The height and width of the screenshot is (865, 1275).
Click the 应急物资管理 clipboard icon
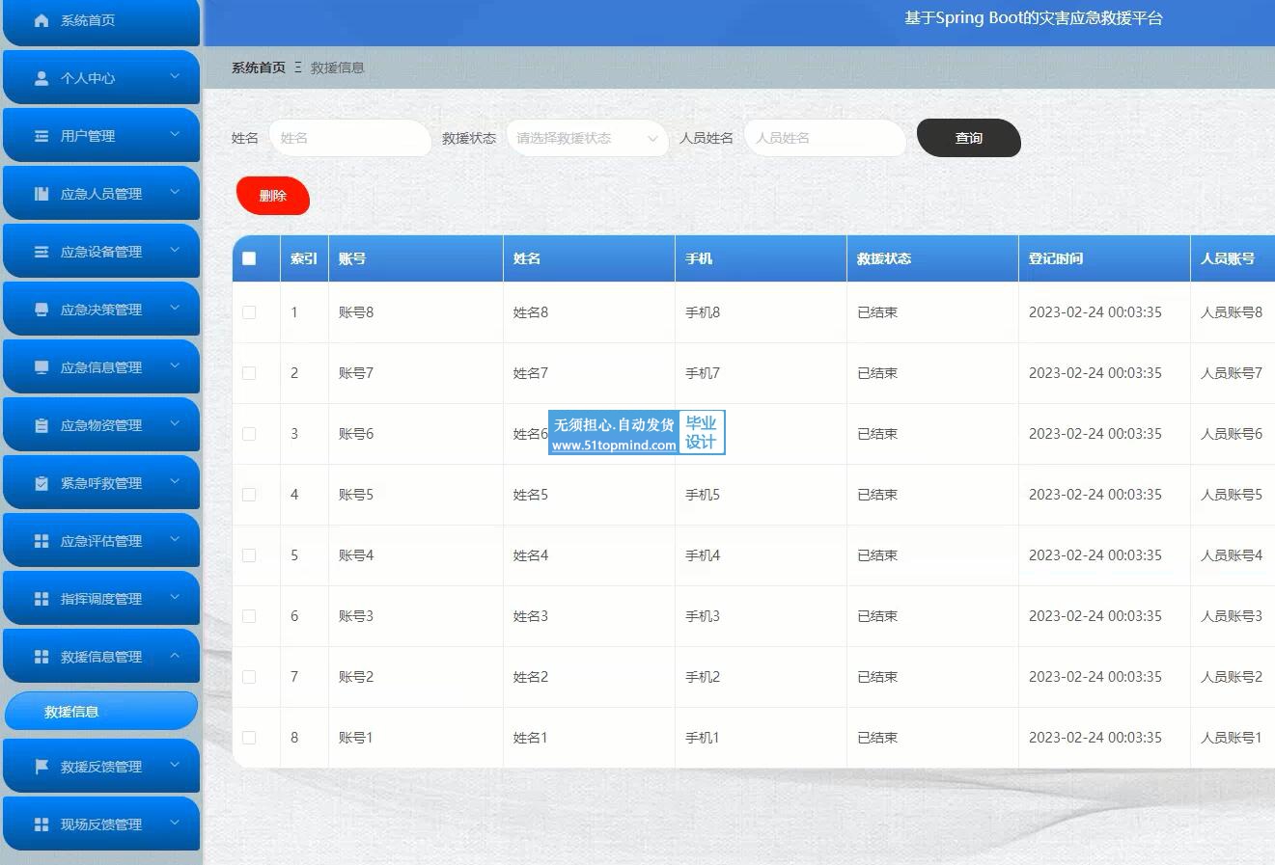[x=42, y=425]
